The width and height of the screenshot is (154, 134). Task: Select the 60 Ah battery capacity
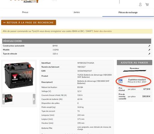(80, 99)
